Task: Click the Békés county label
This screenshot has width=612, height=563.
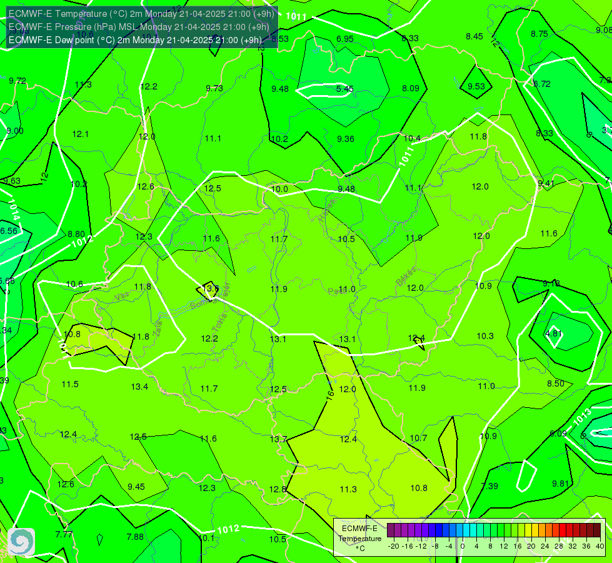Action: pos(406,276)
